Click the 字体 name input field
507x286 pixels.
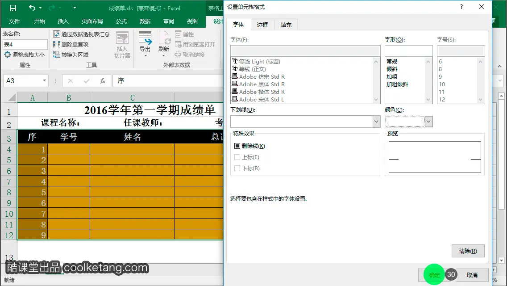click(305, 51)
